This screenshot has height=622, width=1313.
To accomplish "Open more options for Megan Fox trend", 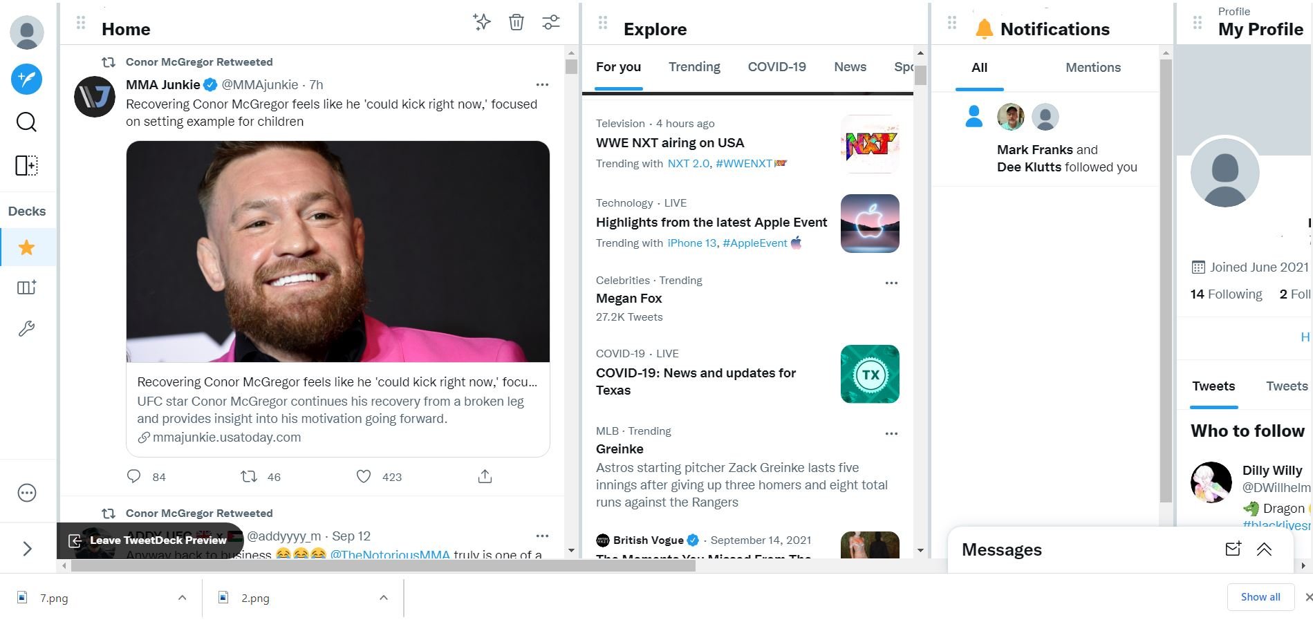I will pyautogui.click(x=891, y=283).
